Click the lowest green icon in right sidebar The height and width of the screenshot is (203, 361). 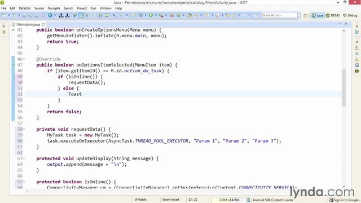click(357, 71)
